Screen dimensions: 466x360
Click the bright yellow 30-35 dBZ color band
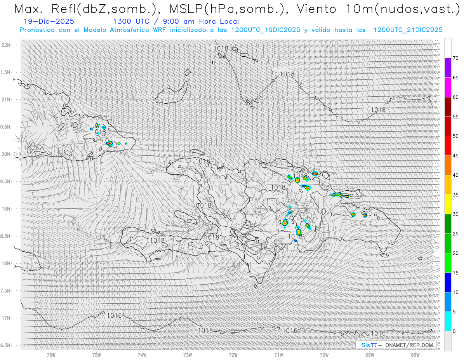448,204
